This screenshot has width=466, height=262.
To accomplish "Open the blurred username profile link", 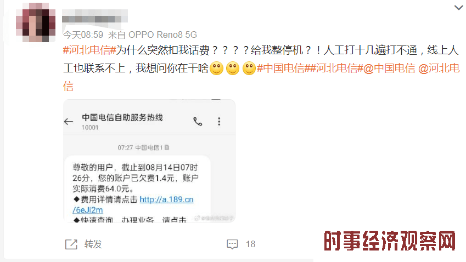I will click(x=95, y=16).
